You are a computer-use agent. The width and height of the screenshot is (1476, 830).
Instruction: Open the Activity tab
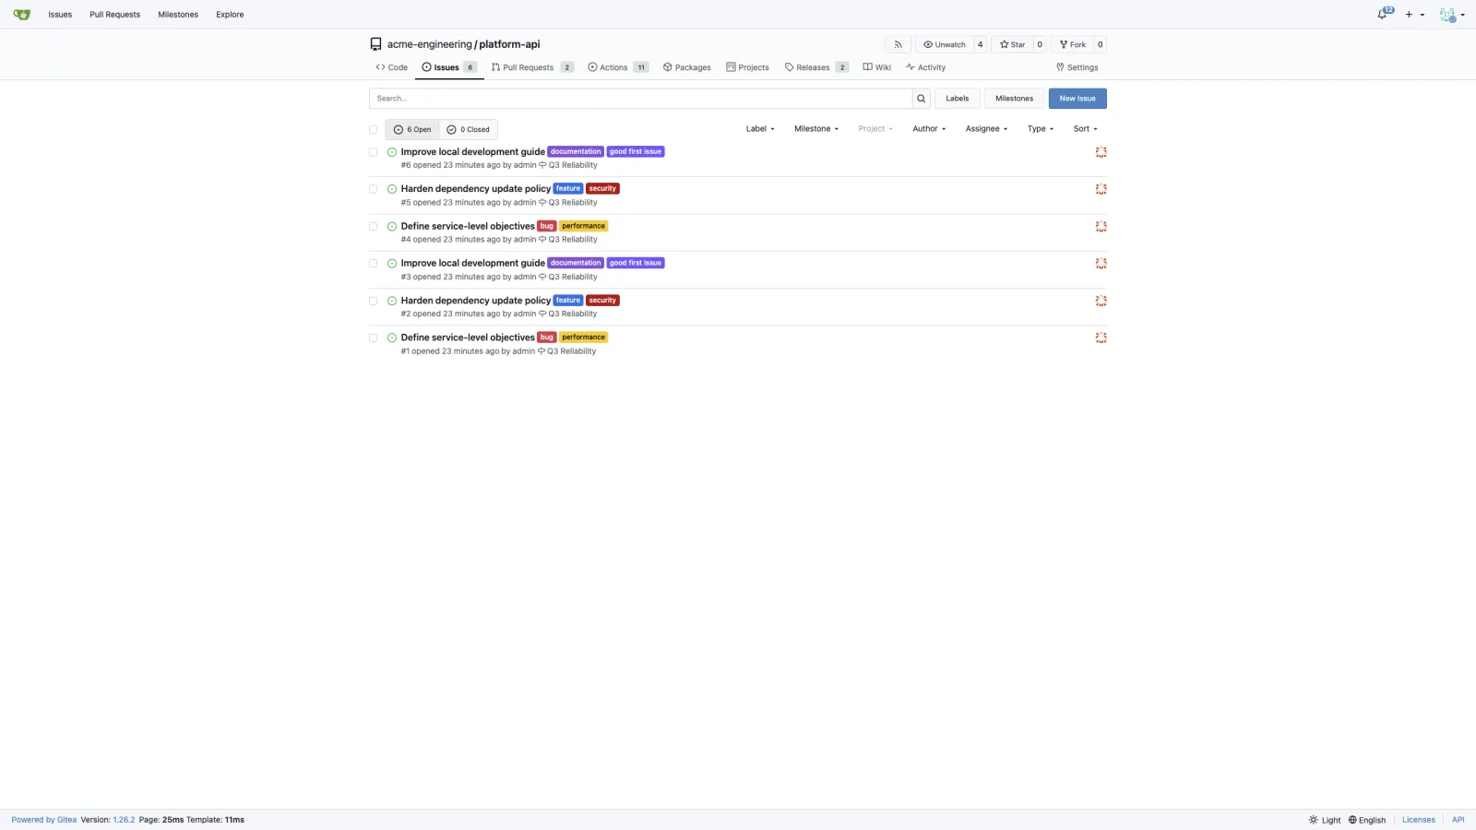click(x=925, y=67)
